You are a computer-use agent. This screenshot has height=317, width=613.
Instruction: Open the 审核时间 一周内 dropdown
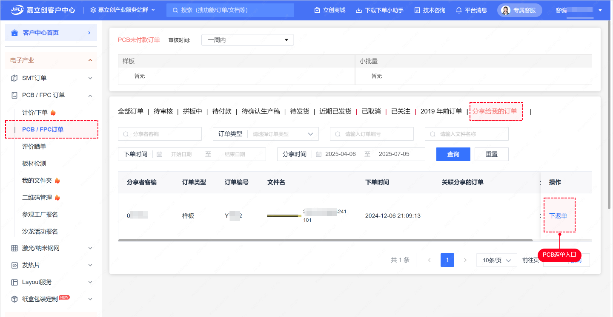247,40
